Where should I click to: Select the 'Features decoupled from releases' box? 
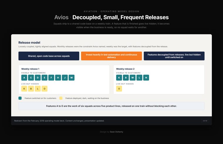click(x=174, y=56)
